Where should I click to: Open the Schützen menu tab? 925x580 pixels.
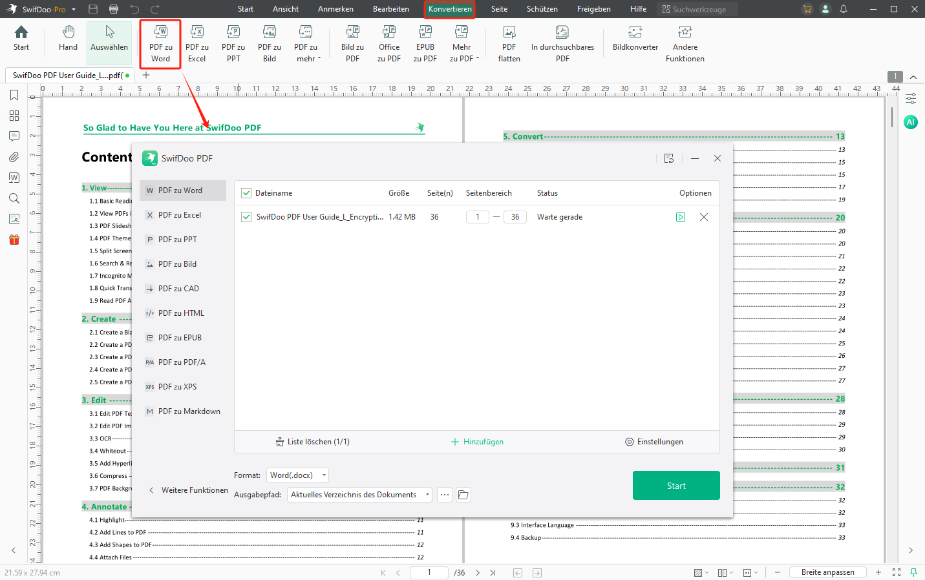[542, 9]
